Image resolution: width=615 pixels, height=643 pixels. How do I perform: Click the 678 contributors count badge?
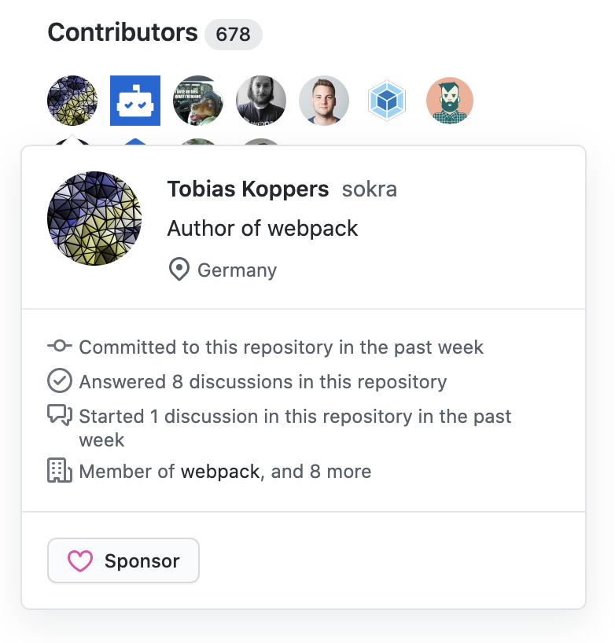click(x=233, y=35)
